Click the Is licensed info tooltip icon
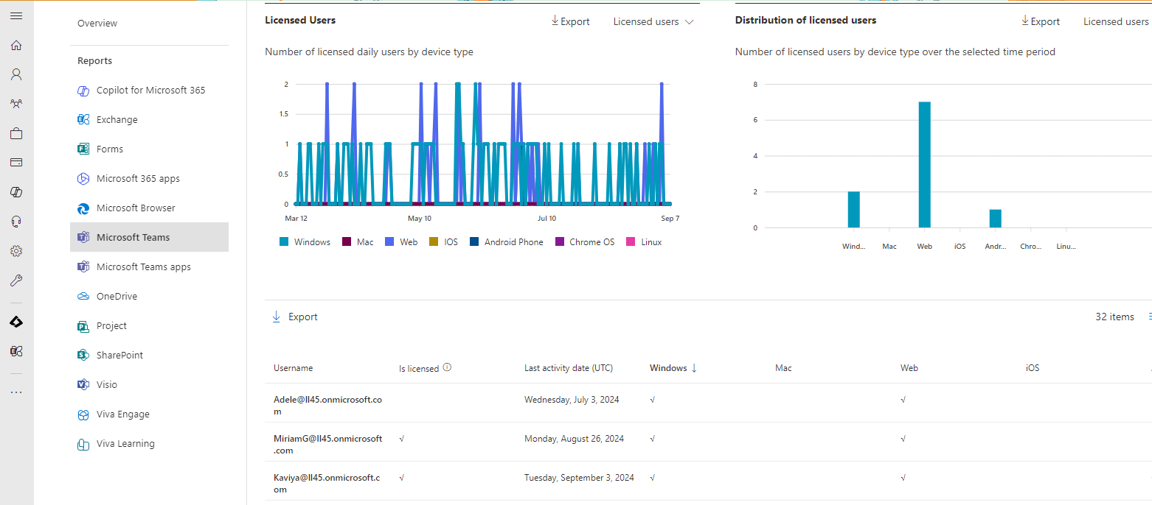 click(x=446, y=367)
